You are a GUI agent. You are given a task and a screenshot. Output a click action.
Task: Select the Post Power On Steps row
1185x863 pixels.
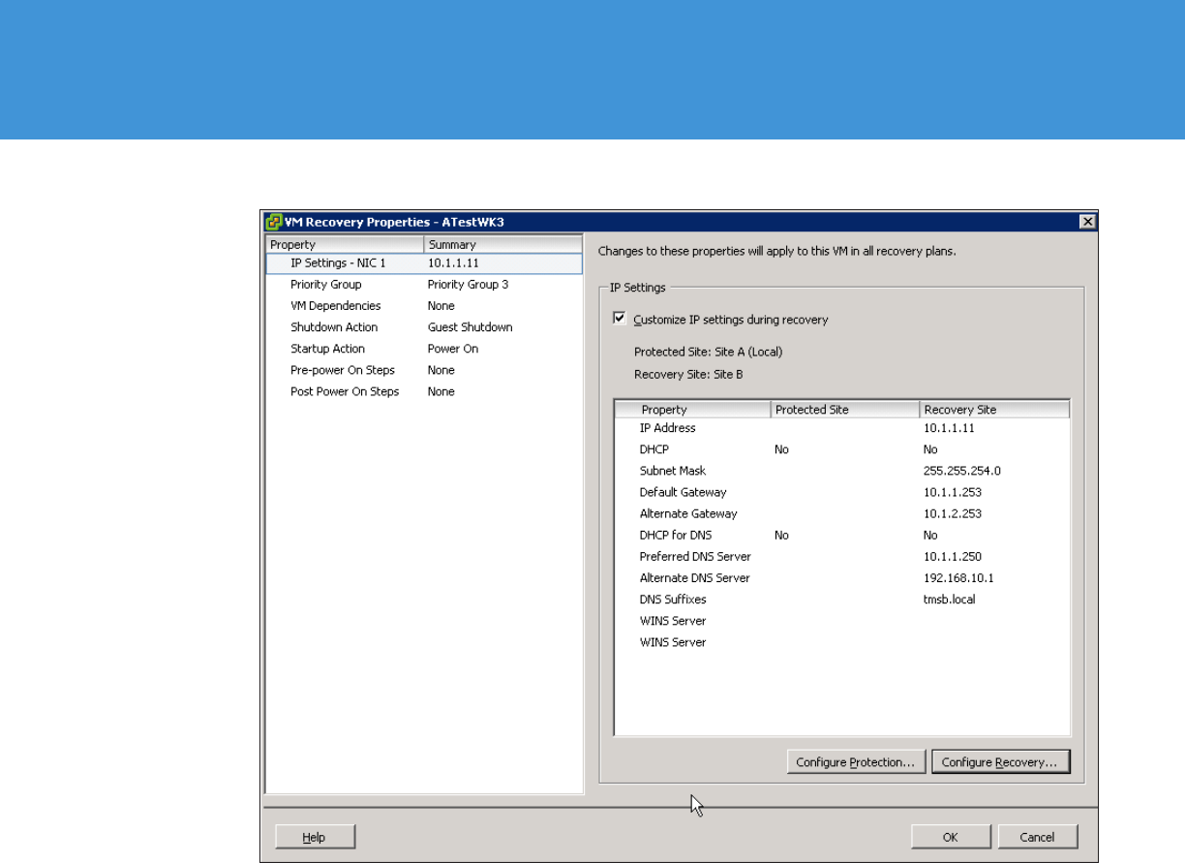coord(424,391)
